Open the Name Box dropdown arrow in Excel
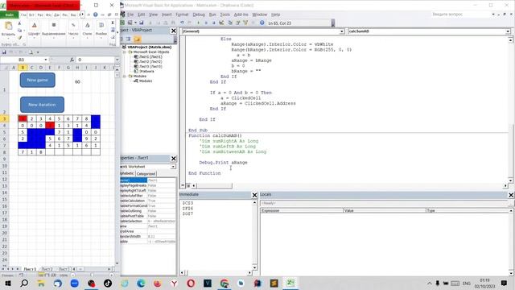Viewport: 515px width, 290px height. tap(46, 60)
